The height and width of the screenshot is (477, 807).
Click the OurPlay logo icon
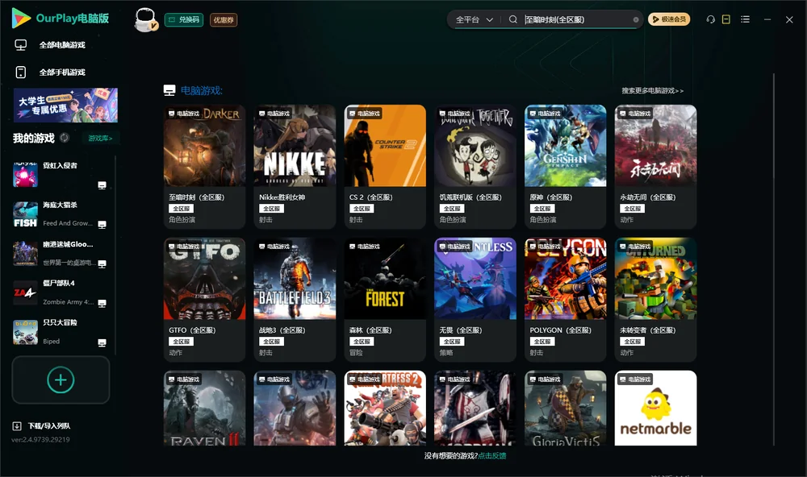pyautogui.click(x=21, y=18)
